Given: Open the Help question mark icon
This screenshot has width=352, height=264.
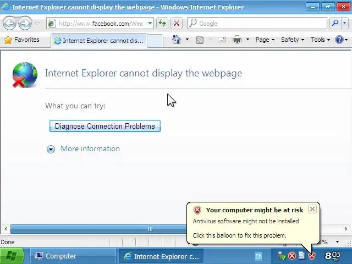Looking at the screenshot, I should click(339, 40).
